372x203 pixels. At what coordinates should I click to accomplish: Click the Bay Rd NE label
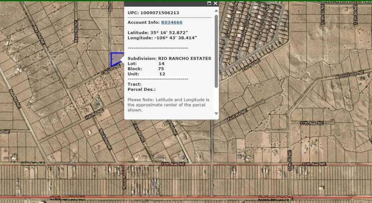(39, 35)
